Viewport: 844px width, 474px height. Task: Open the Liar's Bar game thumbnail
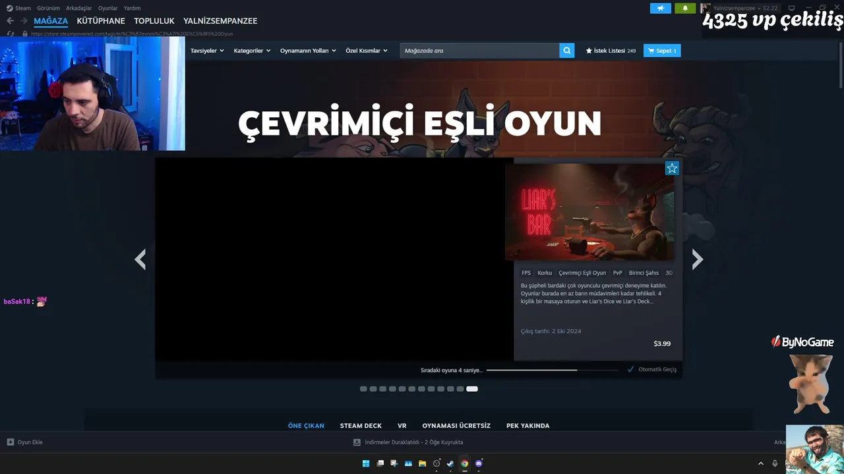point(589,212)
